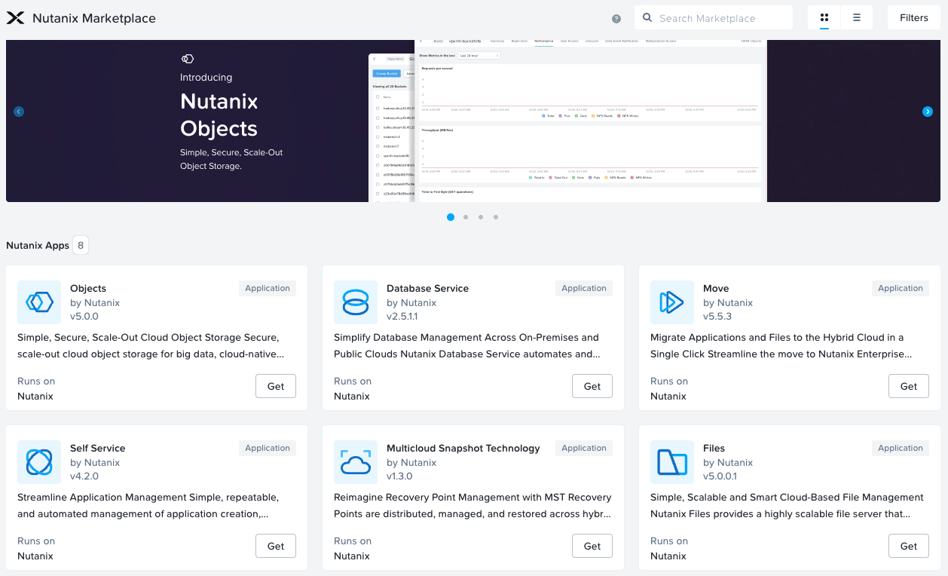Go to next carousel banner

(928, 112)
